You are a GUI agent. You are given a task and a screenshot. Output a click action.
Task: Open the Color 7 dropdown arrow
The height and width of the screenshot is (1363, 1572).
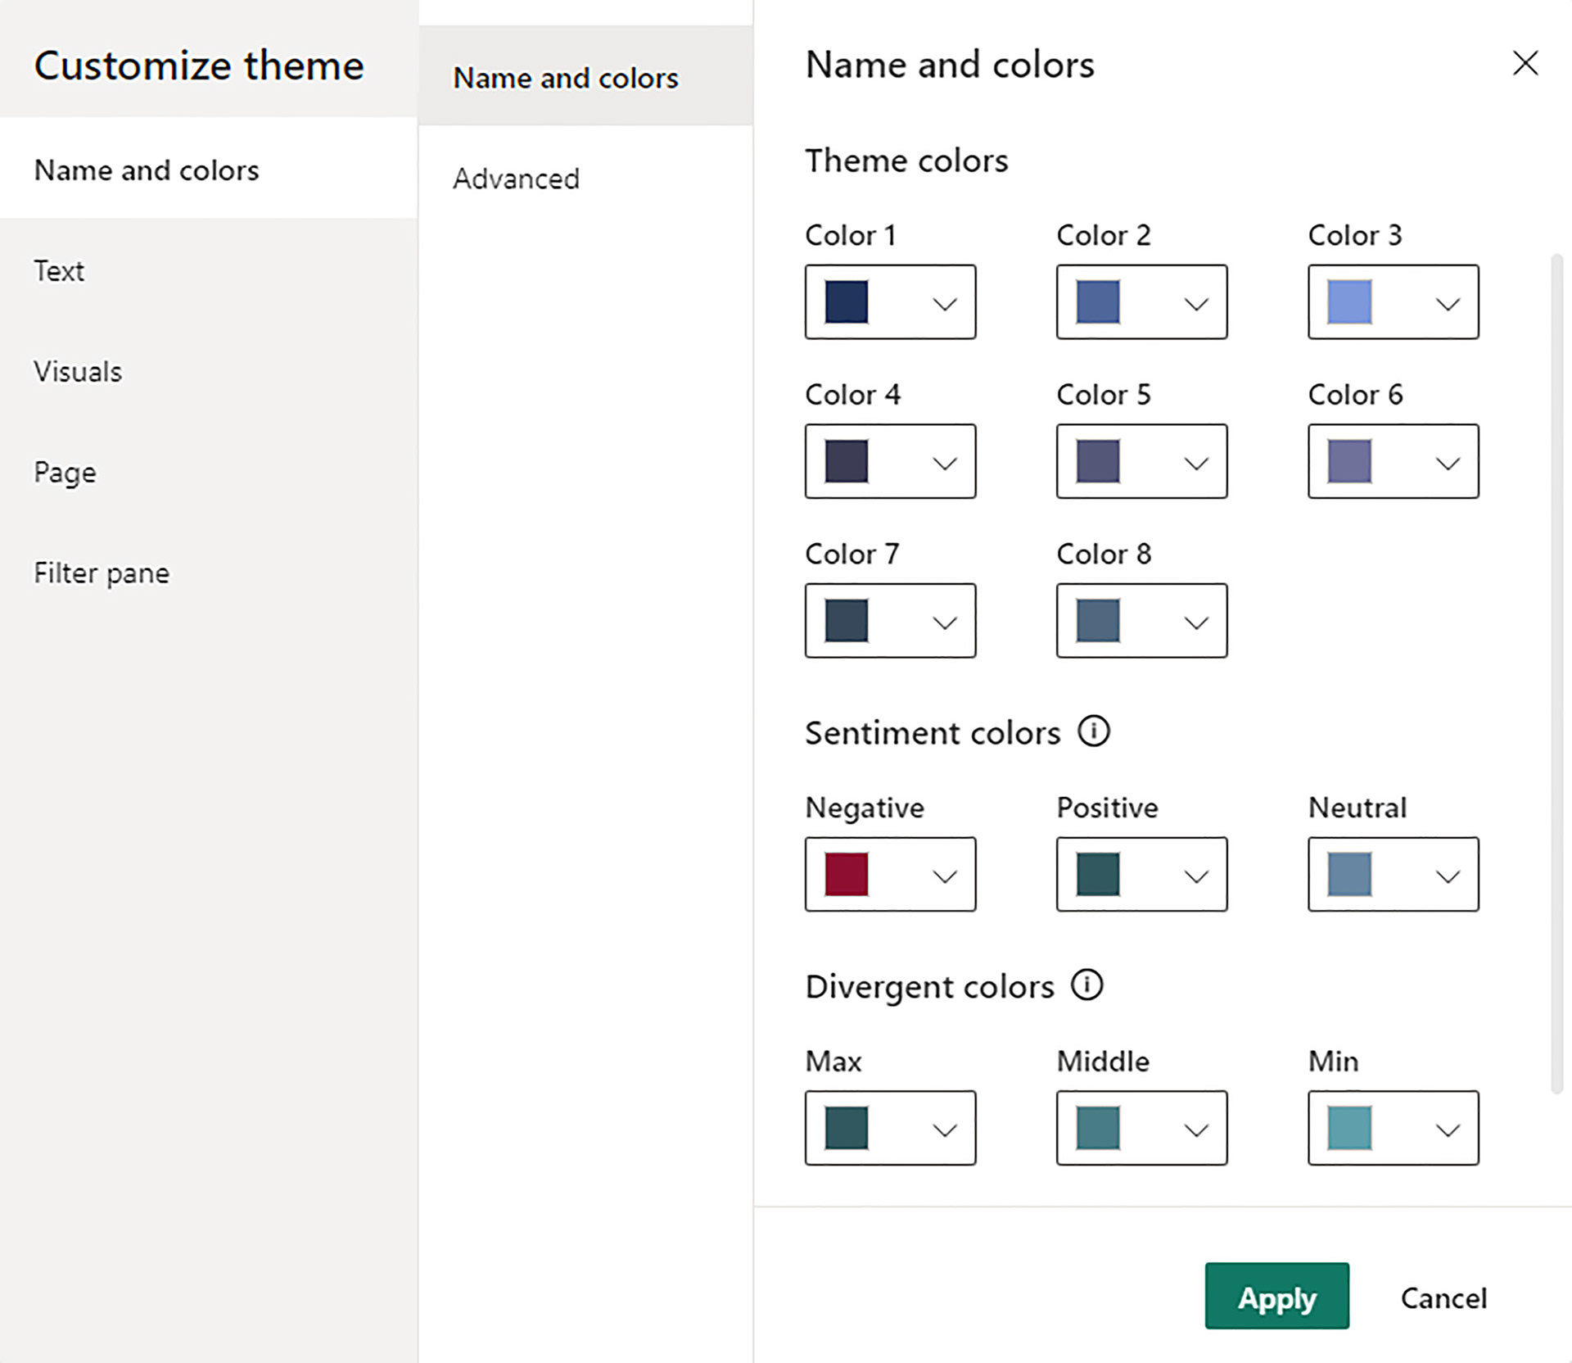pyautogui.click(x=945, y=623)
